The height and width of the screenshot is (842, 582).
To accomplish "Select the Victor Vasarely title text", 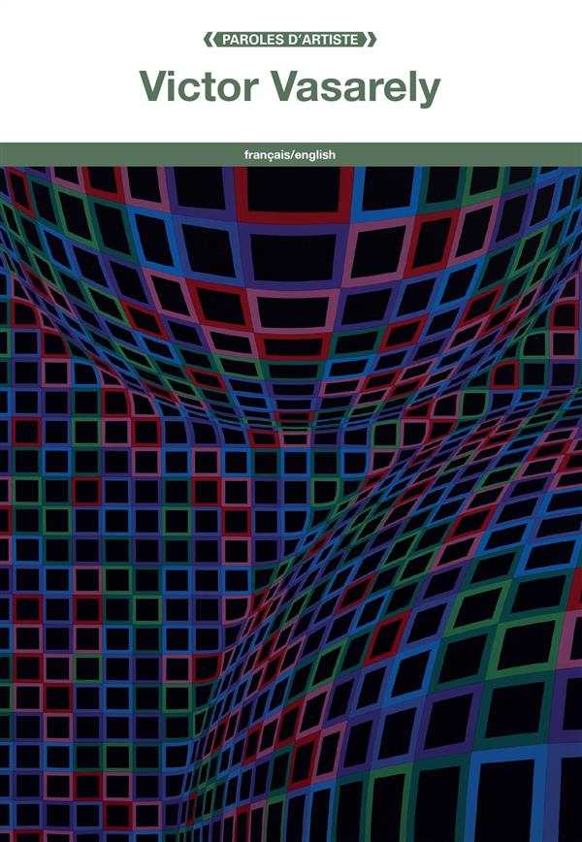I will pos(290,86).
